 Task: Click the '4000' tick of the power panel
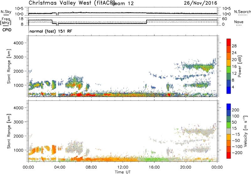point(19,43)
